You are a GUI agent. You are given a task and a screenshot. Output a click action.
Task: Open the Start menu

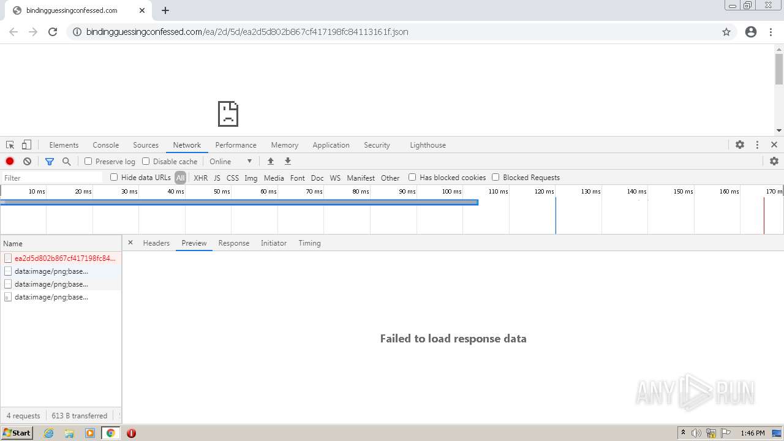pos(17,433)
